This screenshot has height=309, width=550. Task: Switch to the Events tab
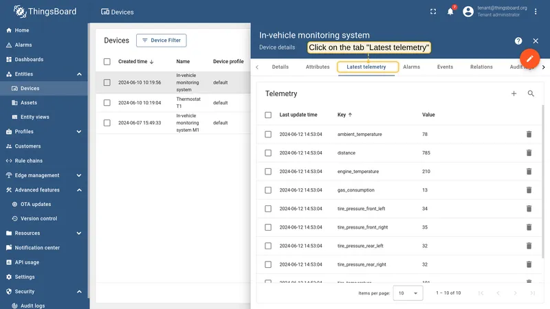(x=445, y=67)
